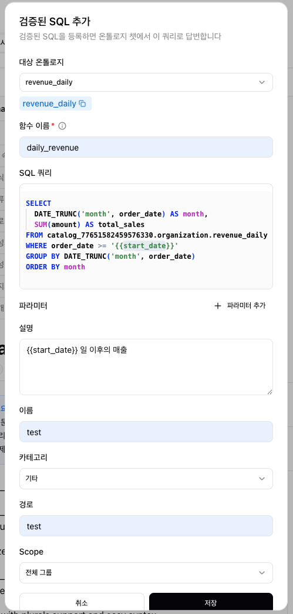The width and height of the screenshot is (293, 614).
Task: Focus the 설명 textarea
Action: pyautogui.click(x=146, y=367)
